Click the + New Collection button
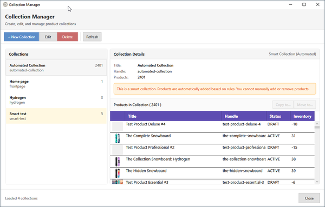325x207 pixels. [21, 37]
